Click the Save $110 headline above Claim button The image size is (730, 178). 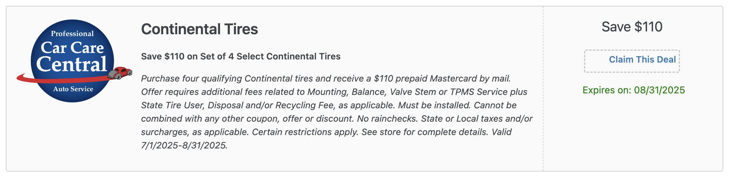pyautogui.click(x=632, y=27)
